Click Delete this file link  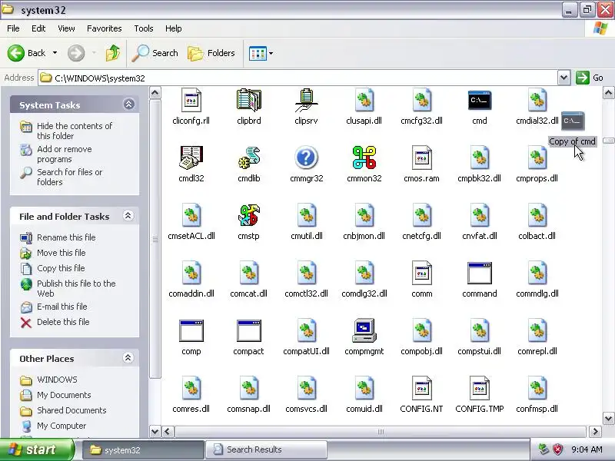pos(63,322)
